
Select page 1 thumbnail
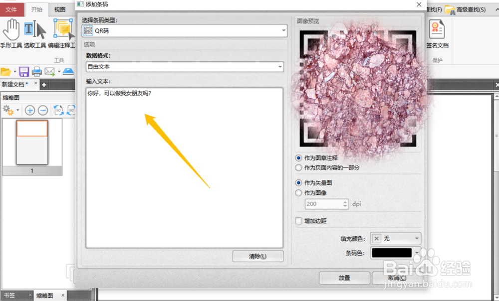pyautogui.click(x=32, y=143)
